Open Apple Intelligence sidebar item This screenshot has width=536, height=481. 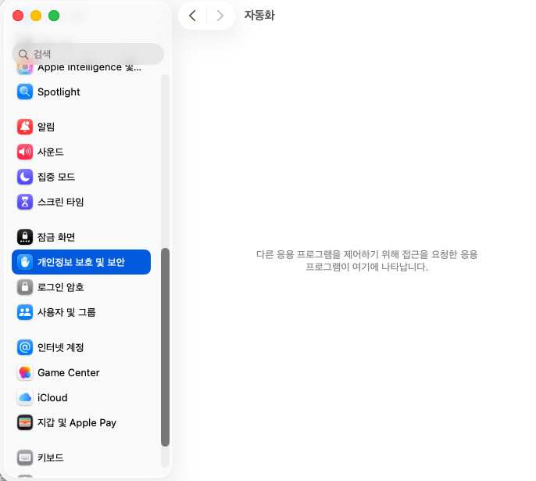(81, 67)
